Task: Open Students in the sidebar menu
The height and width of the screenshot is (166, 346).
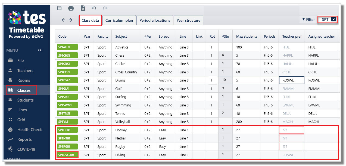Action: (25, 100)
